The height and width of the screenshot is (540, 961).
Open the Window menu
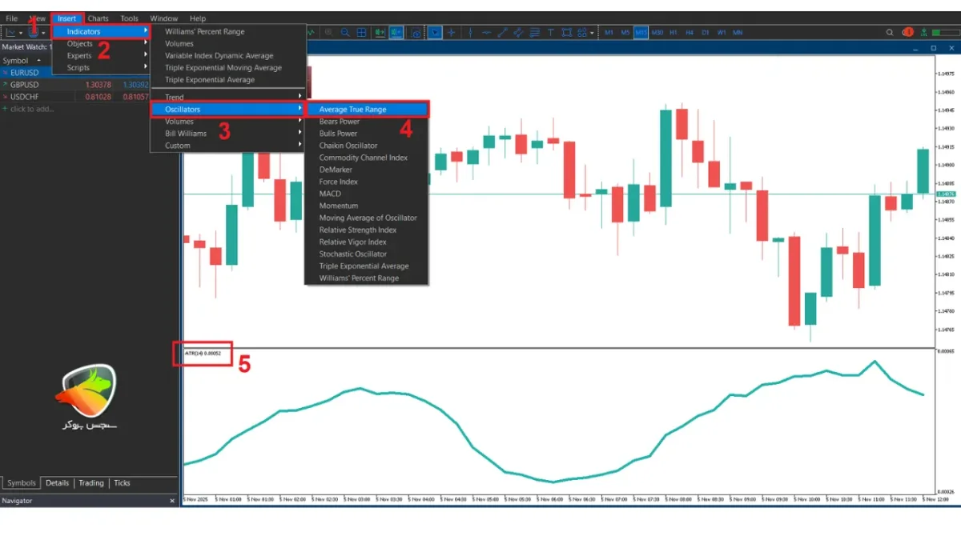[164, 18]
